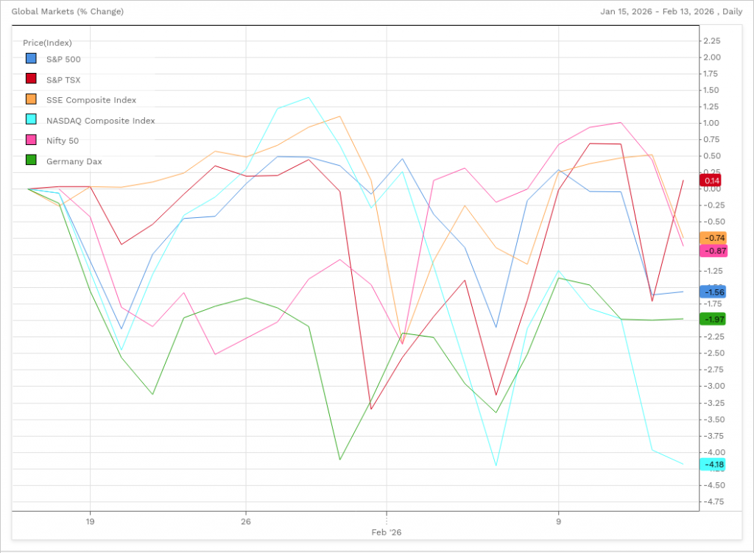Click the green -1.97 end-value tag
This screenshot has height=553, width=754.
coord(714,319)
